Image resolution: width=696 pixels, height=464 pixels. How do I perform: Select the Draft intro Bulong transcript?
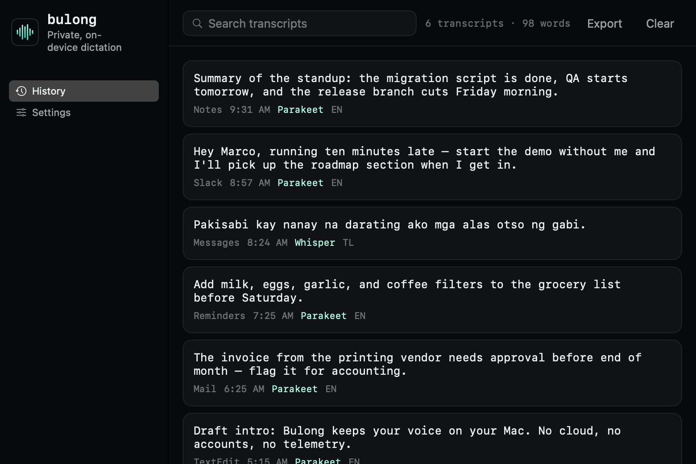coord(432,439)
